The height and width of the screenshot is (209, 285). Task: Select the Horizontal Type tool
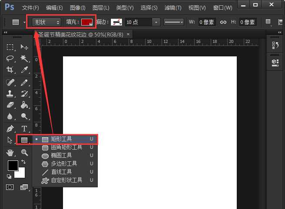coord(24,129)
